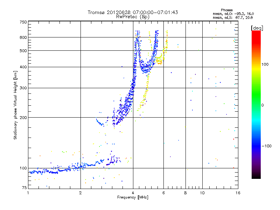This screenshot has width=280, height=210.
Task: Click y-axis tick label '500'
Action: pyautogui.click(x=23, y=51)
